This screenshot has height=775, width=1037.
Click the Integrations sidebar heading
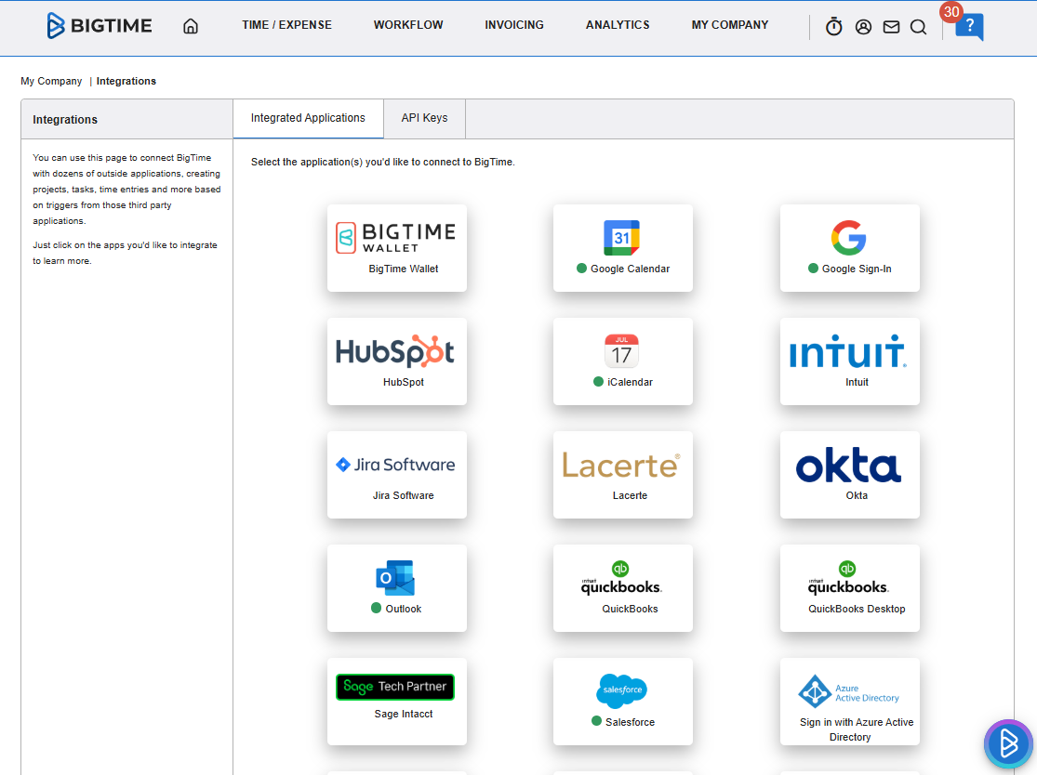tap(65, 120)
